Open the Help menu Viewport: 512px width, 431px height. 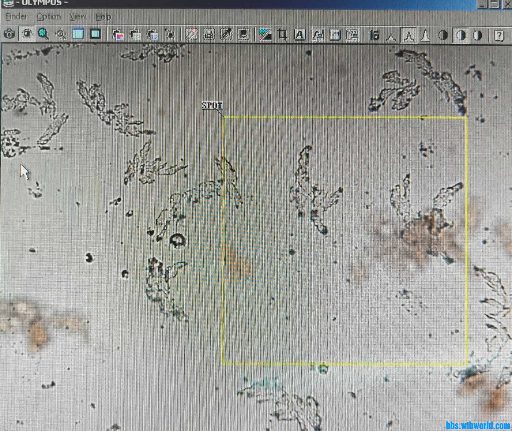(x=103, y=17)
